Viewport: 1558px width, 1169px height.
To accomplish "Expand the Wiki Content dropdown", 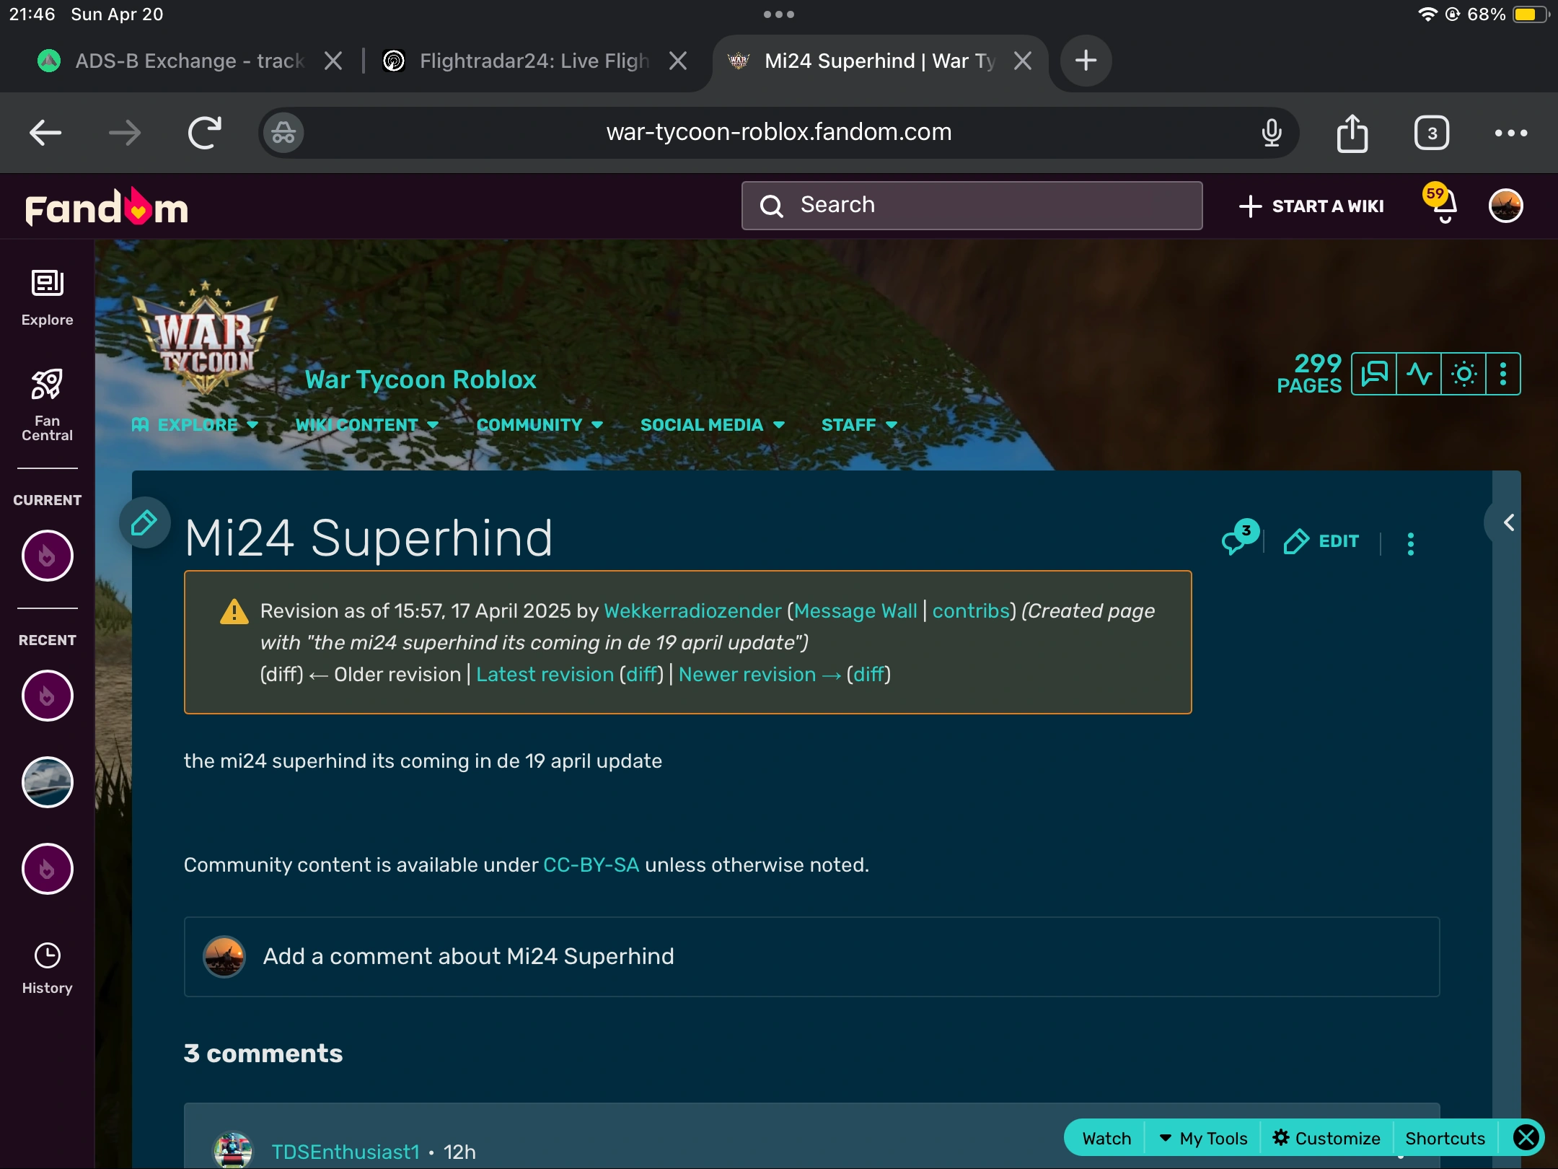I will (366, 425).
